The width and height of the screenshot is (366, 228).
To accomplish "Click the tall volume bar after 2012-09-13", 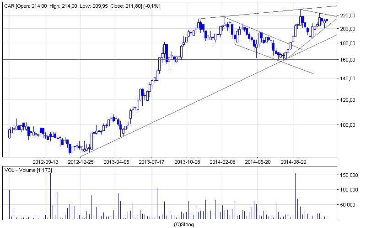I will pos(50,196).
